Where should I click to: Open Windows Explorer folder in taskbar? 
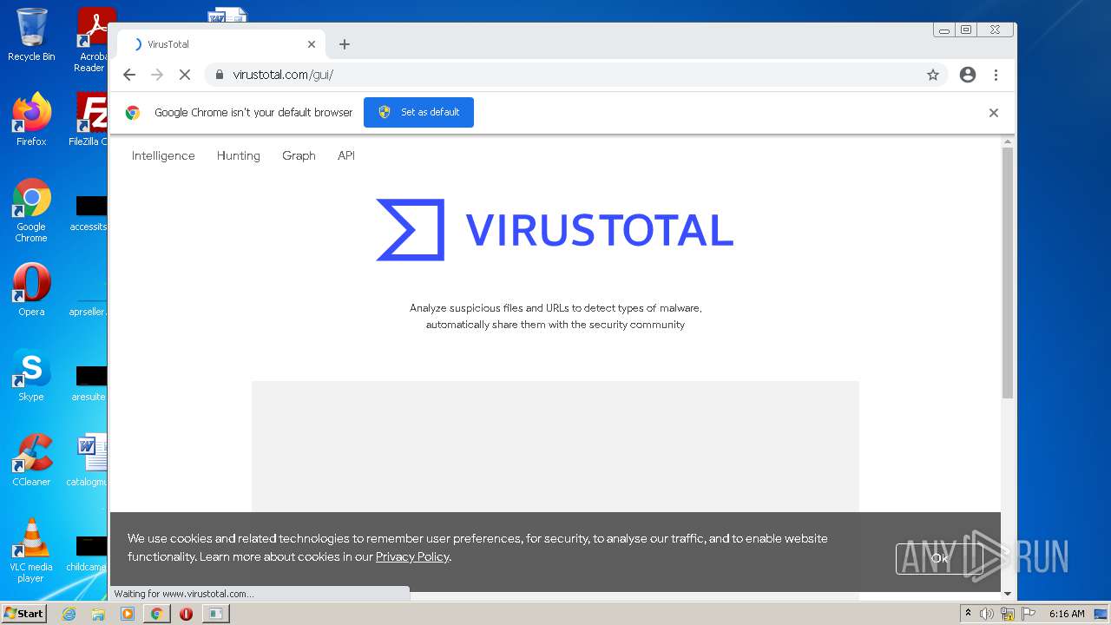click(98, 614)
